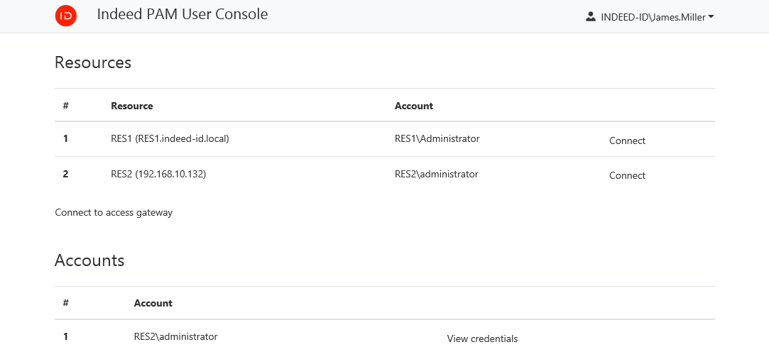Click the Resources section heading
Image resolution: width=769 pixels, height=364 pixels.
click(93, 62)
